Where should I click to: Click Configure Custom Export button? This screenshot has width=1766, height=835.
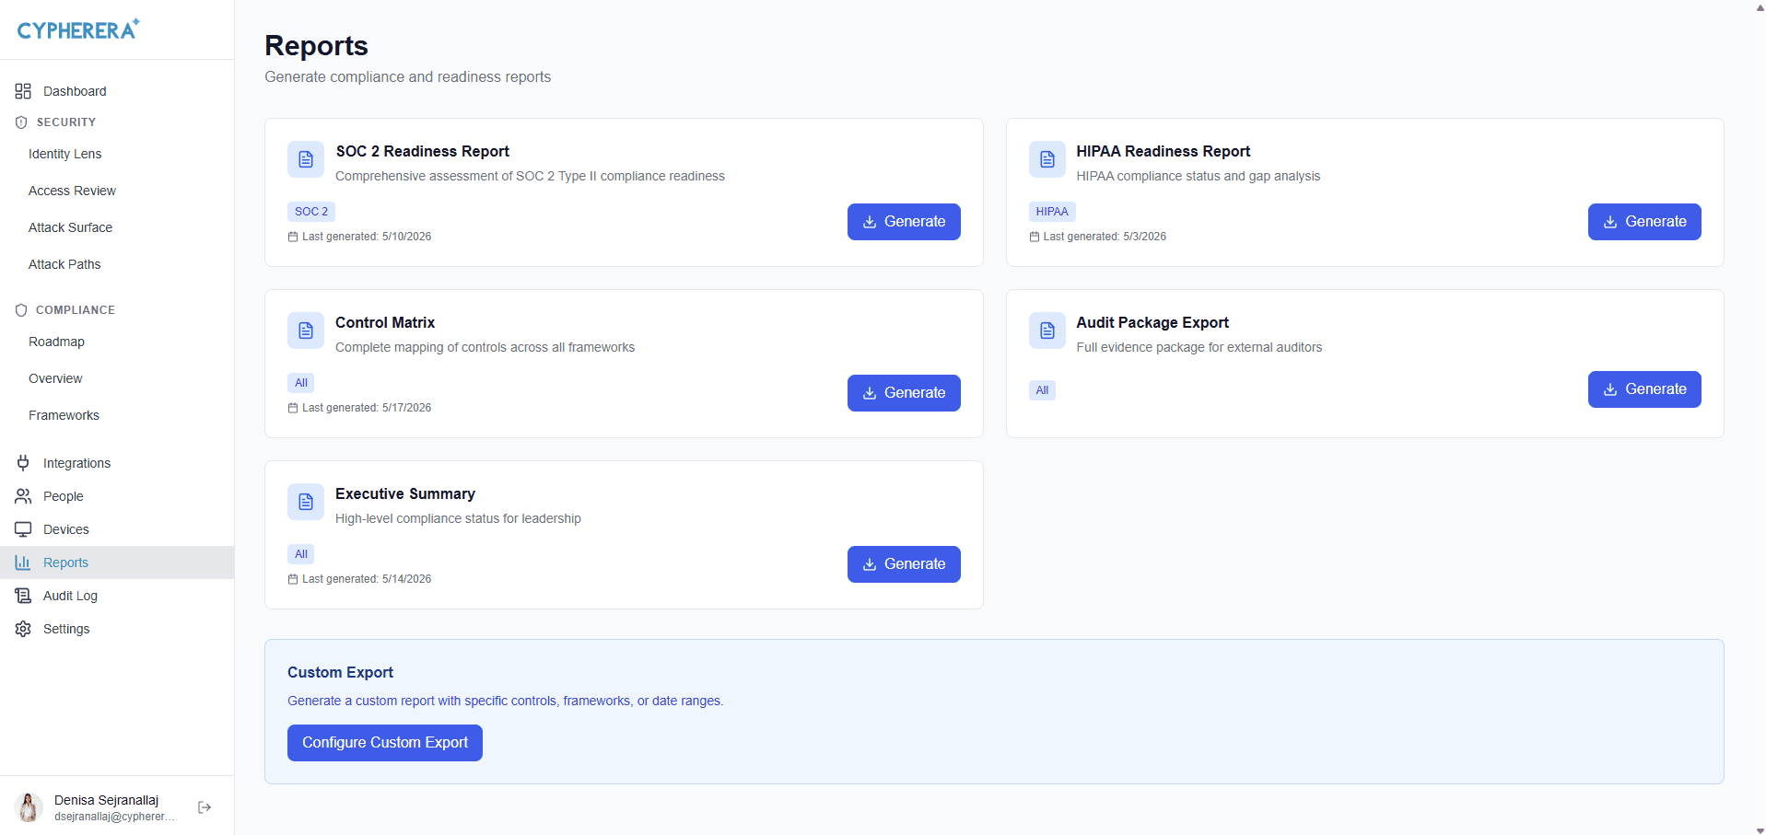pos(385,743)
